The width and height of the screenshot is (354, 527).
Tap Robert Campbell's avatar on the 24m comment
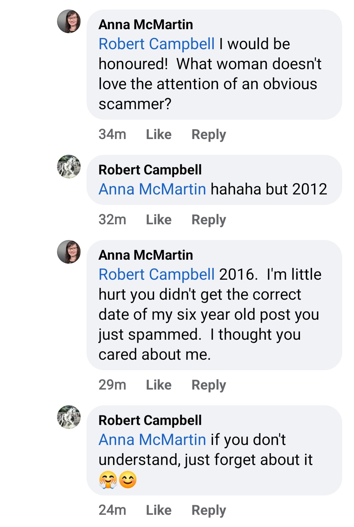coord(69,417)
